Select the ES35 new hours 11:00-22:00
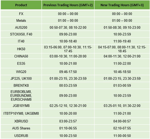 point(122,63)
